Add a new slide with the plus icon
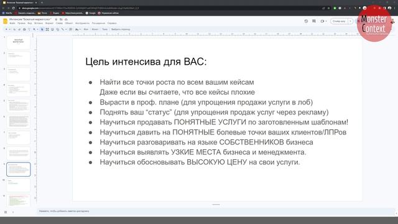Screen dimensions: 398x224 tap(6, 29)
